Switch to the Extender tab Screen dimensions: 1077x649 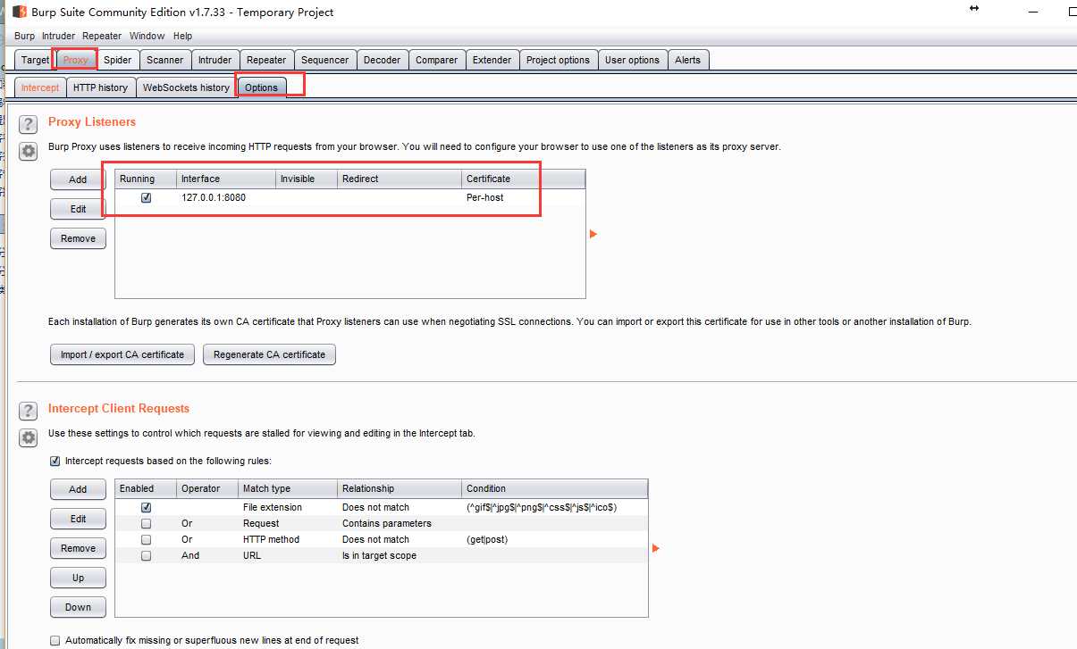492,60
